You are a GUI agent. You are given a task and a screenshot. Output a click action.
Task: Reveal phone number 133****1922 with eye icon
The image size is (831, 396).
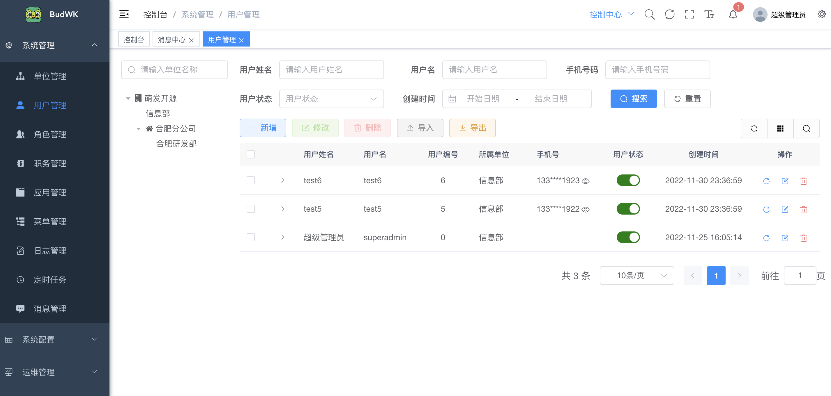tap(585, 209)
